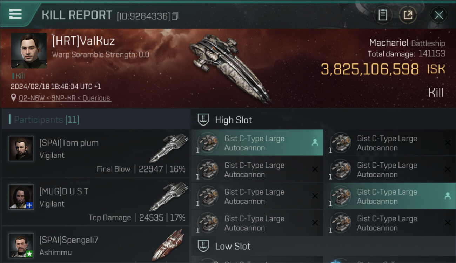The height and width of the screenshot is (263, 456).
Task: Click the person icon on highlighted right autocannon
Action: click(448, 196)
